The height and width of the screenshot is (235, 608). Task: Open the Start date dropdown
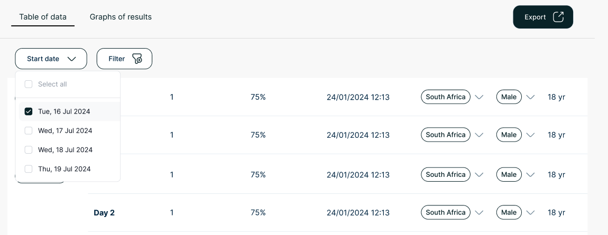(x=51, y=59)
